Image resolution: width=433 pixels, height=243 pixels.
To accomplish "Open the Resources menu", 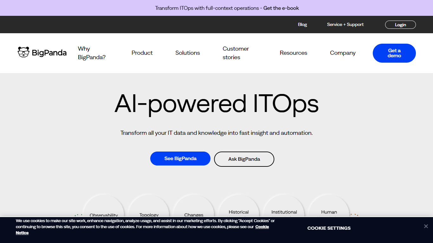I will 294,53.
